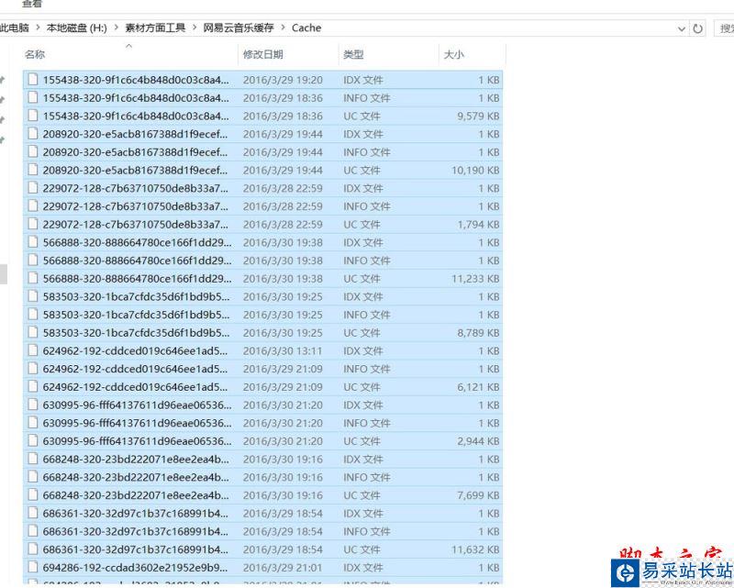The image size is (734, 588).
Task: Select the 694286-192 IDX 文件 file icon
Action: (32, 567)
